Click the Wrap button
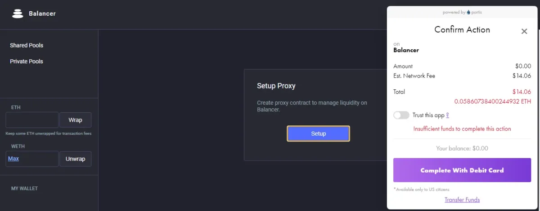This screenshot has width=540, height=211. [75, 120]
